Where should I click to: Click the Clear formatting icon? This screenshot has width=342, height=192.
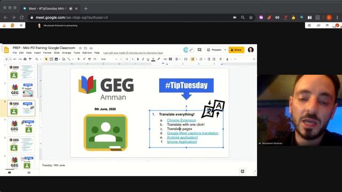coord(221,59)
